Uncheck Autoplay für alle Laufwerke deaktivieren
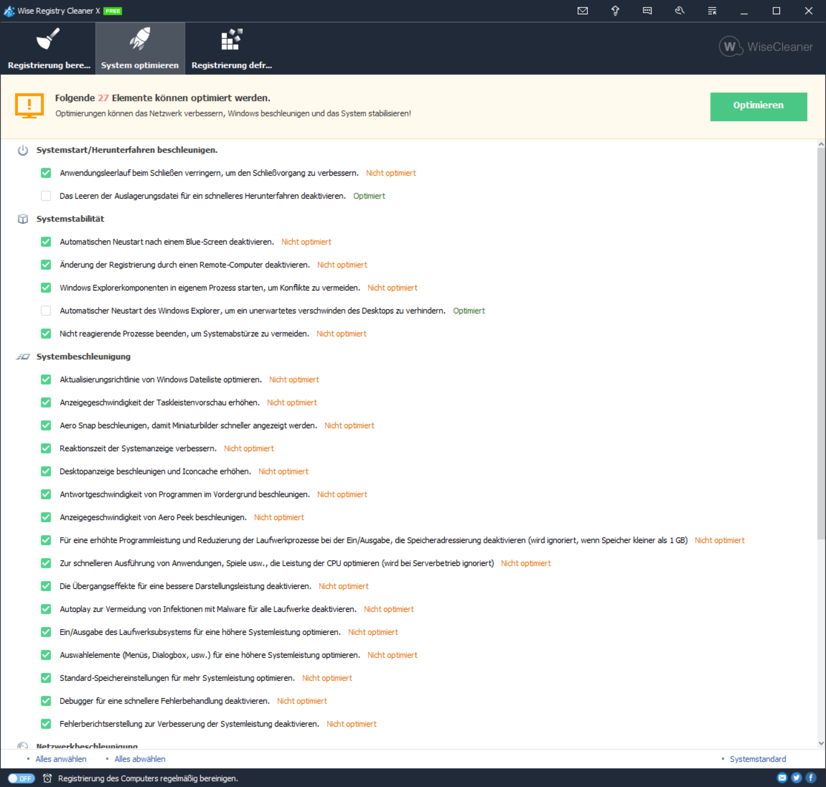 [x=46, y=609]
